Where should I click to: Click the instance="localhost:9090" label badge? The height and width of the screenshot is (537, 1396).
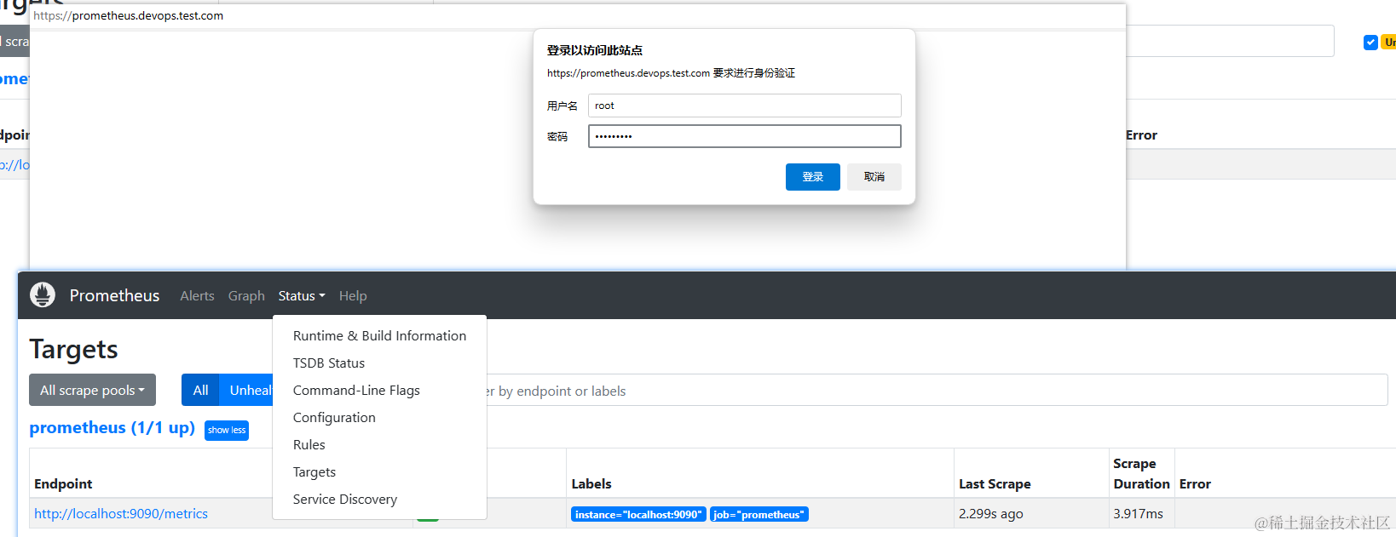(x=638, y=514)
